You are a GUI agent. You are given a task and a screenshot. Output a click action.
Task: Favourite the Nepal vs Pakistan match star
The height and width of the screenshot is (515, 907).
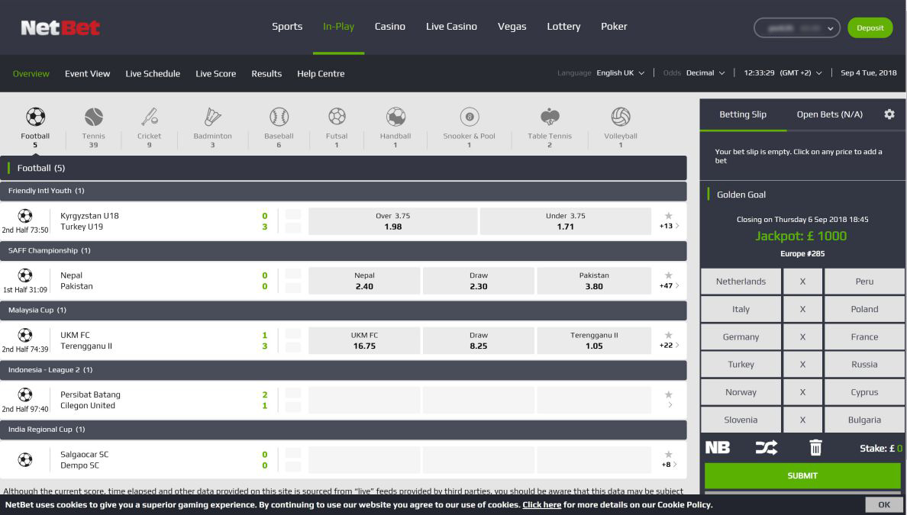[669, 275]
